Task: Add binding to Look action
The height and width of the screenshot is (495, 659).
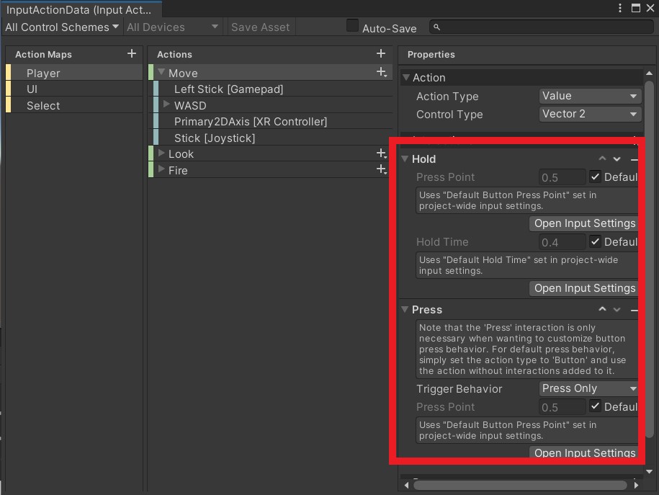Action: click(382, 153)
